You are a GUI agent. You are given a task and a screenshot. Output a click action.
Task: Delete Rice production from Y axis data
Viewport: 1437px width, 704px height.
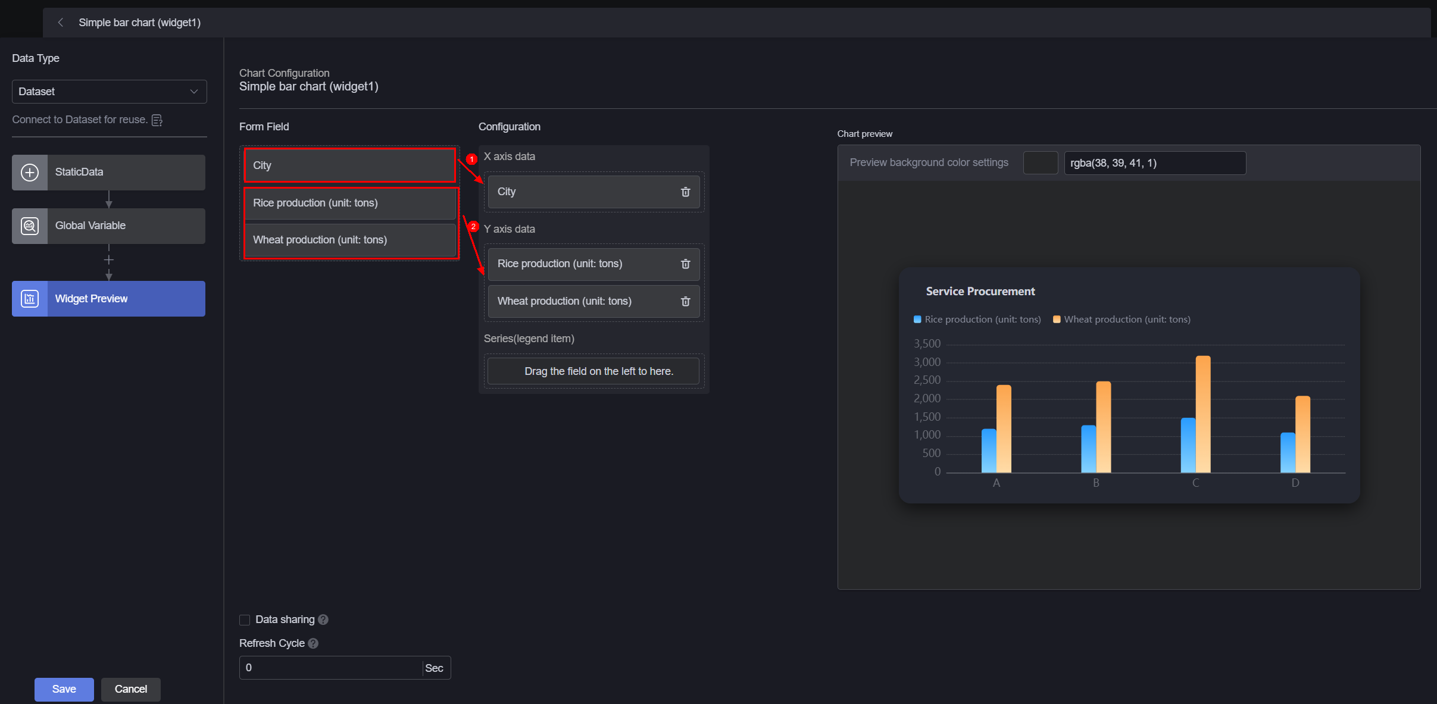[x=685, y=264]
